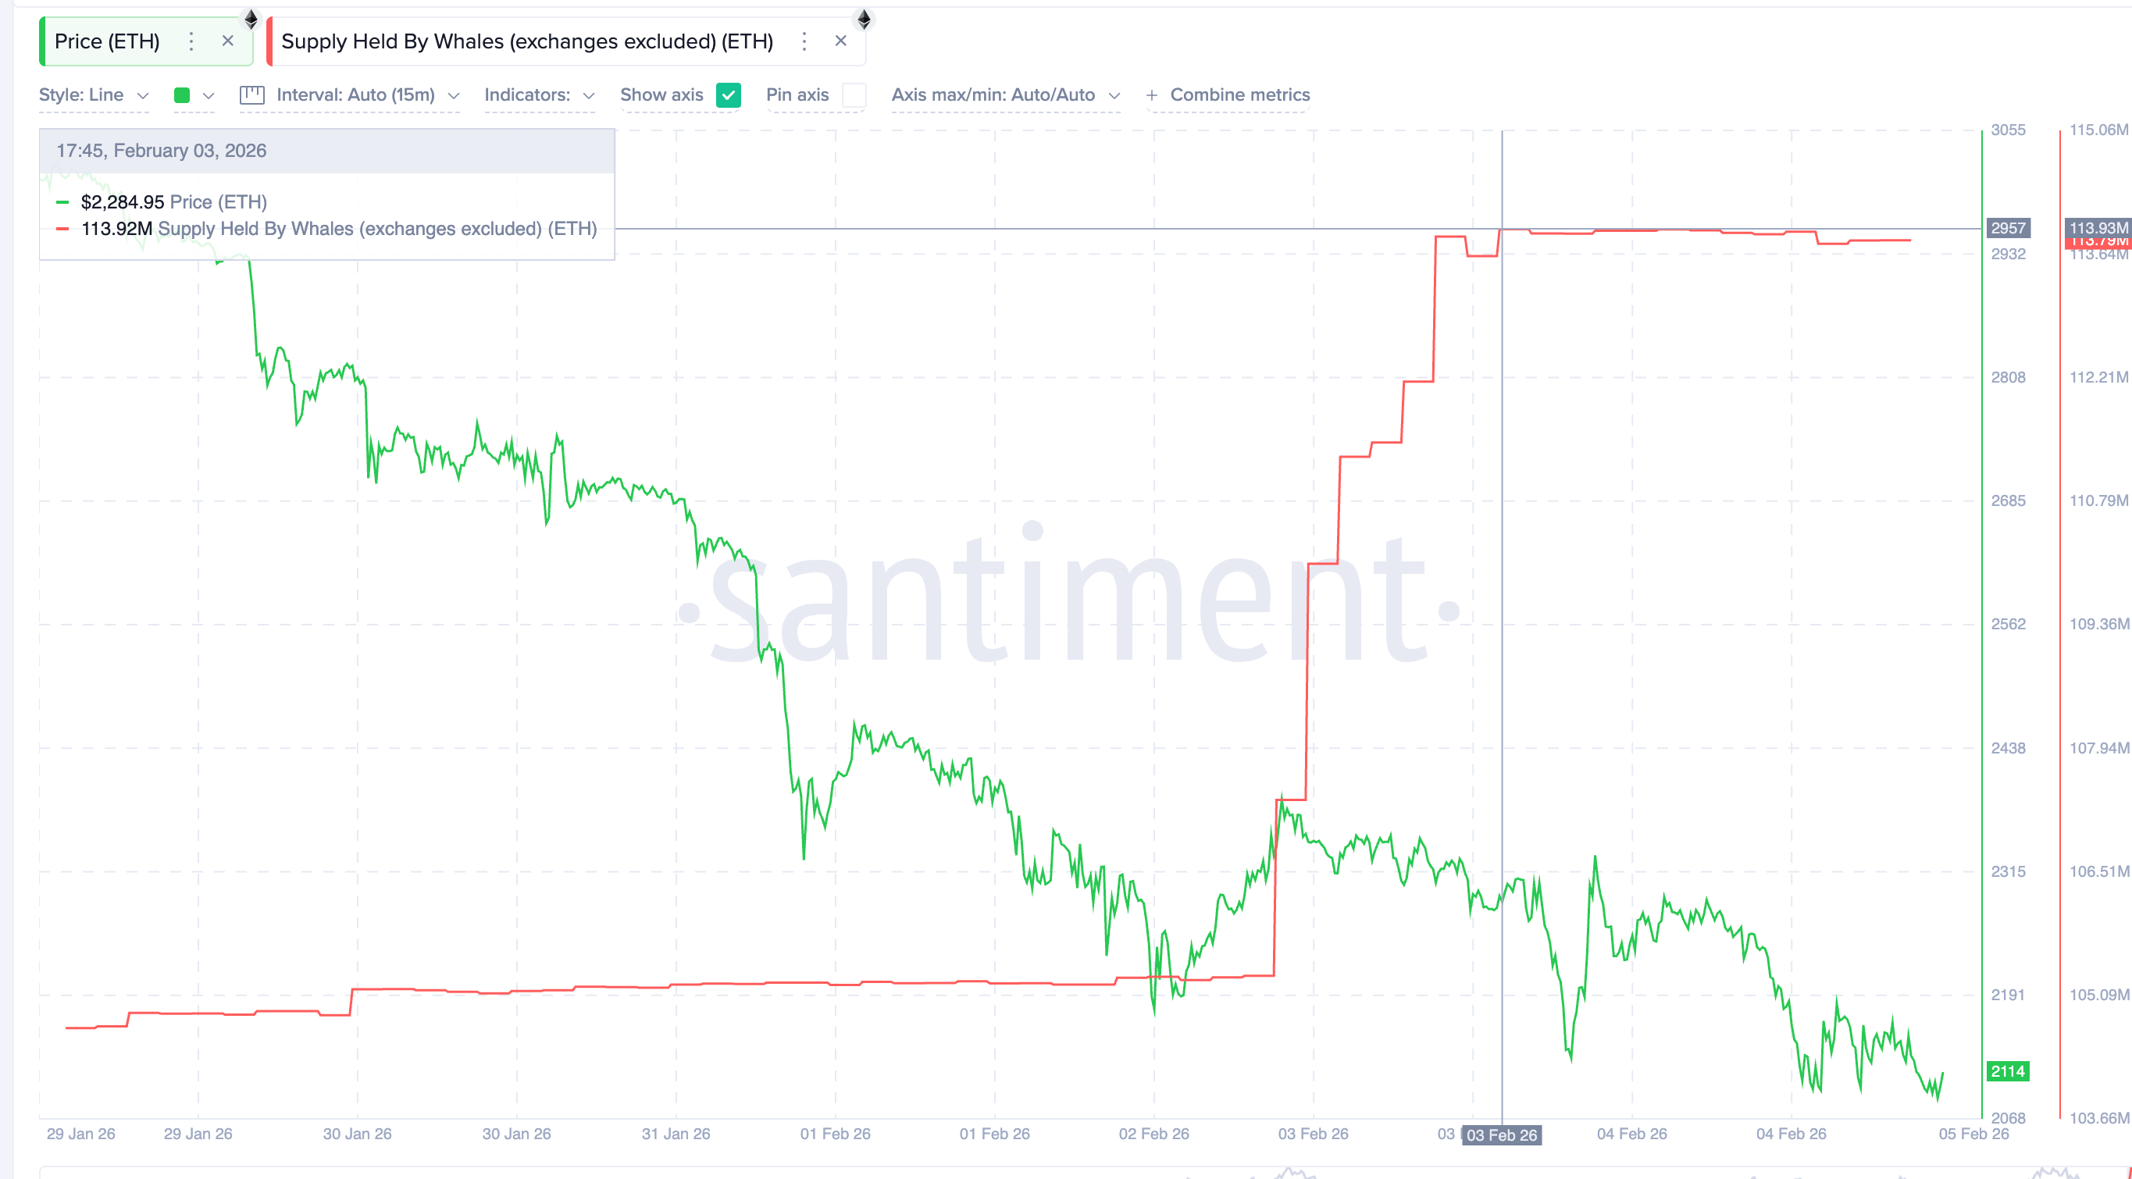
Task: Click the interval ruler icon before Interval setting
Action: [x=252, y=94]
